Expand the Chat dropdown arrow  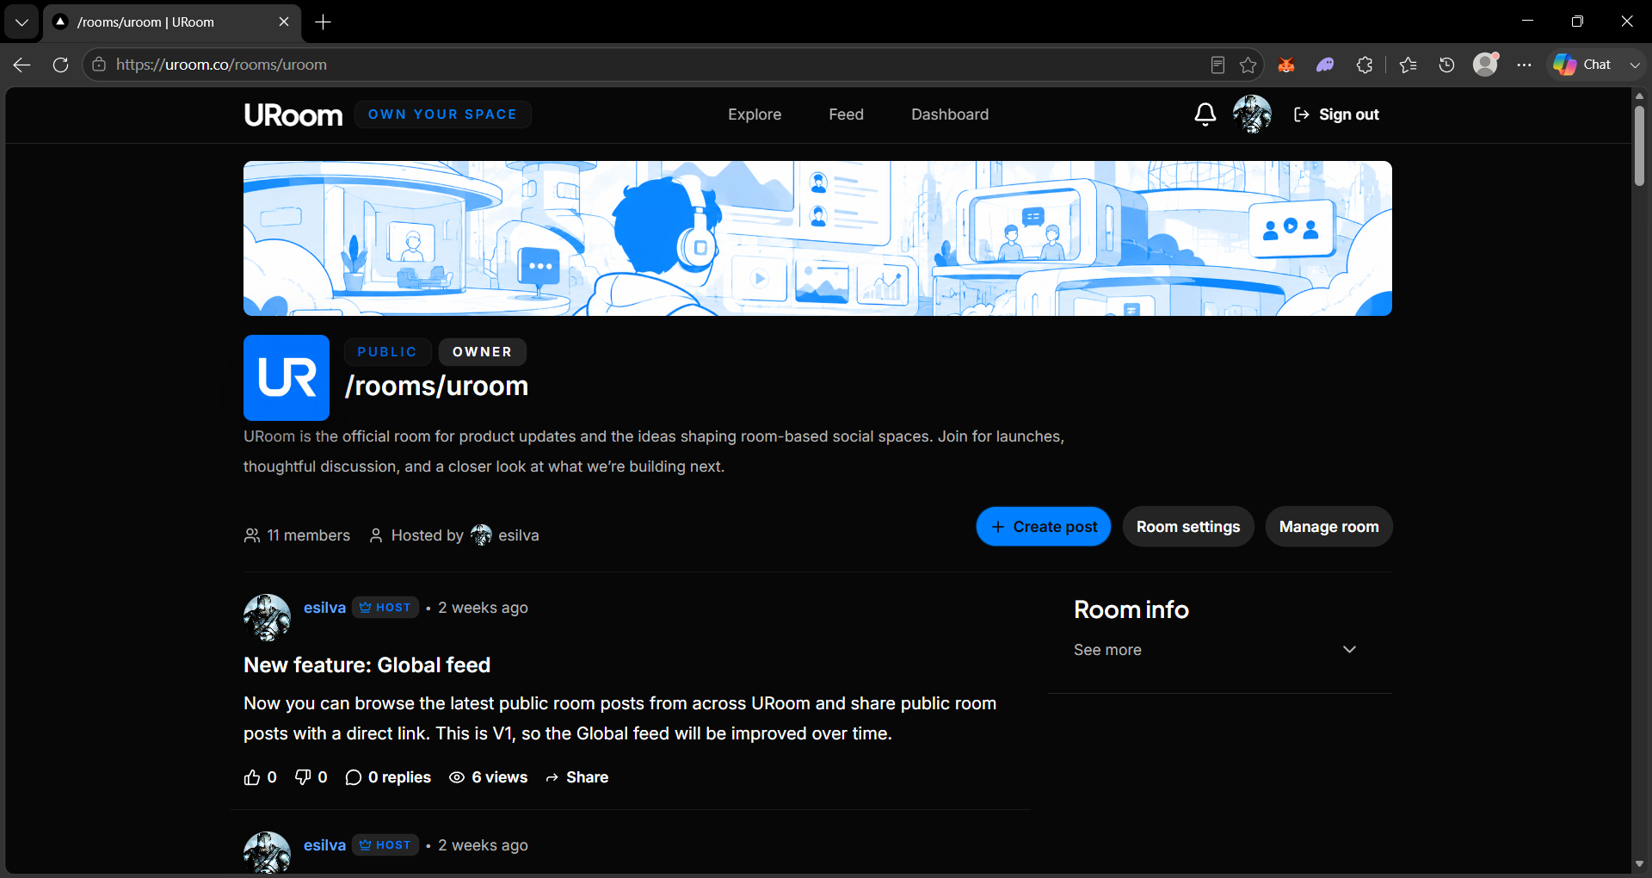1635,65
